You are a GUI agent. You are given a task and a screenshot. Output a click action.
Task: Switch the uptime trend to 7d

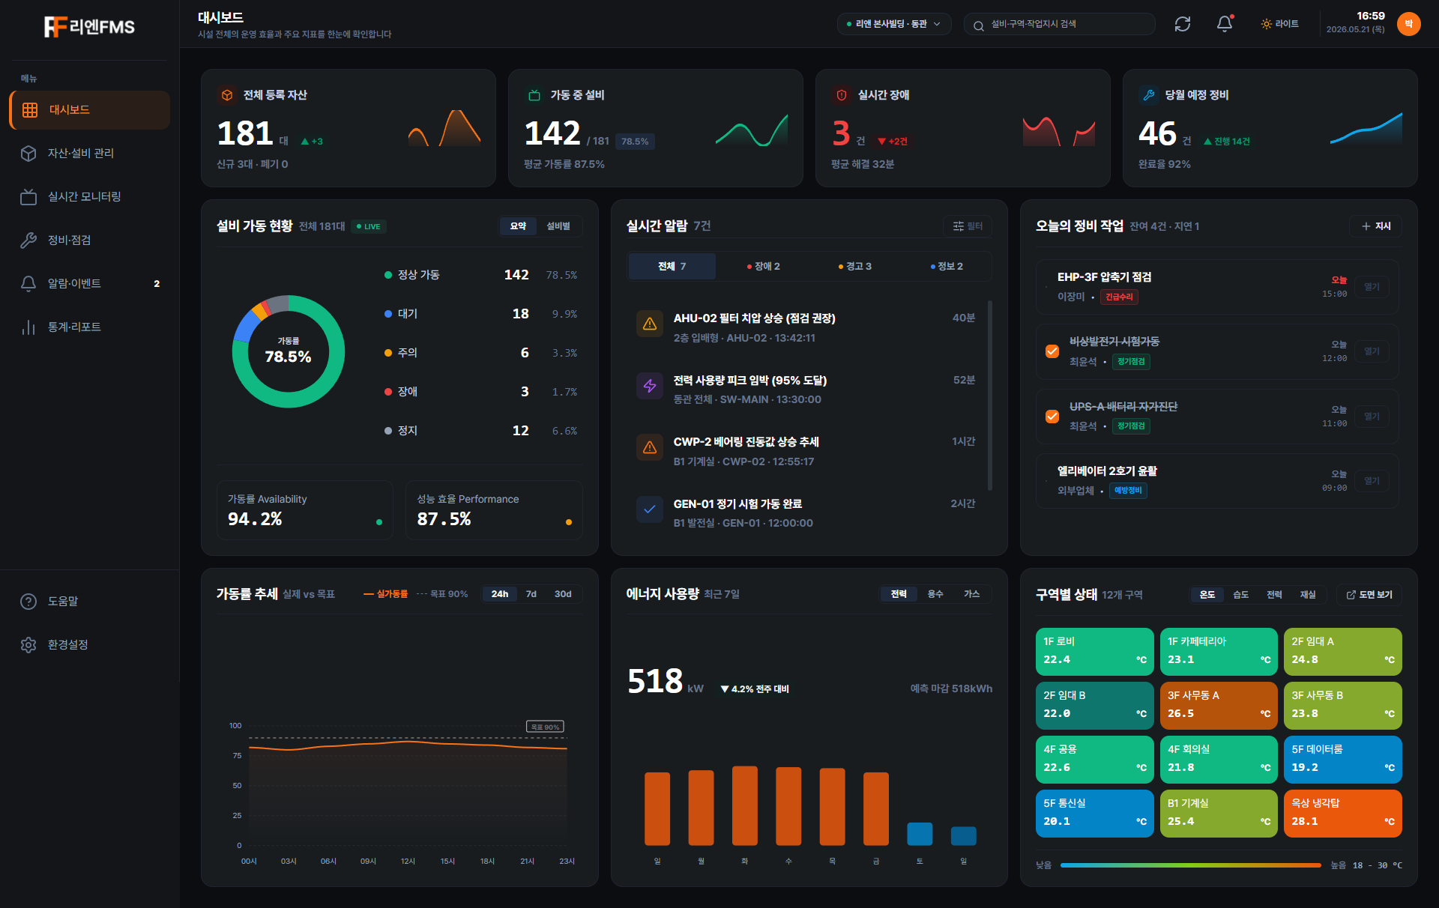point(531,594)
